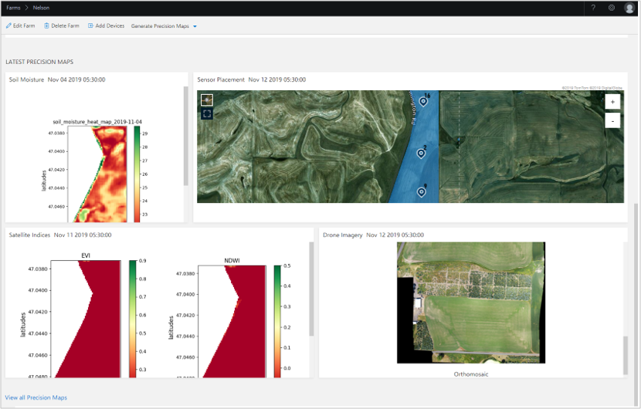
Task: Click Drone Imagery panel scrollbar
Action: click(625, 355)
